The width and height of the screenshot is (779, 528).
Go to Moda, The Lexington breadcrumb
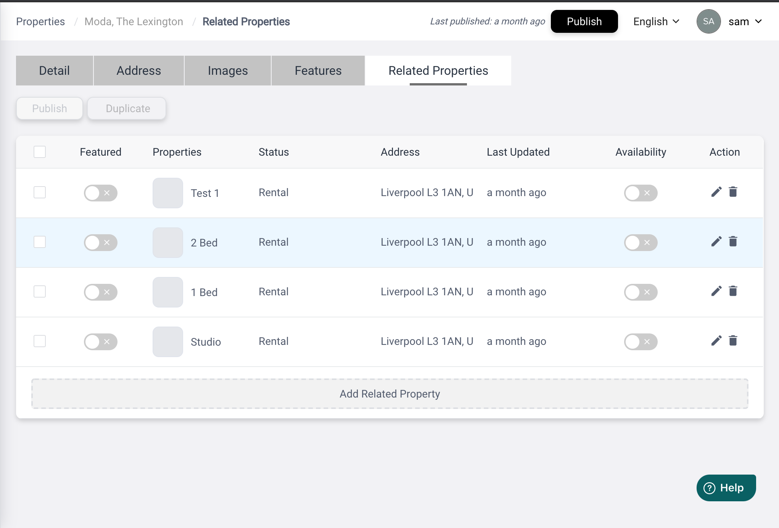click(x=134, y=22)
